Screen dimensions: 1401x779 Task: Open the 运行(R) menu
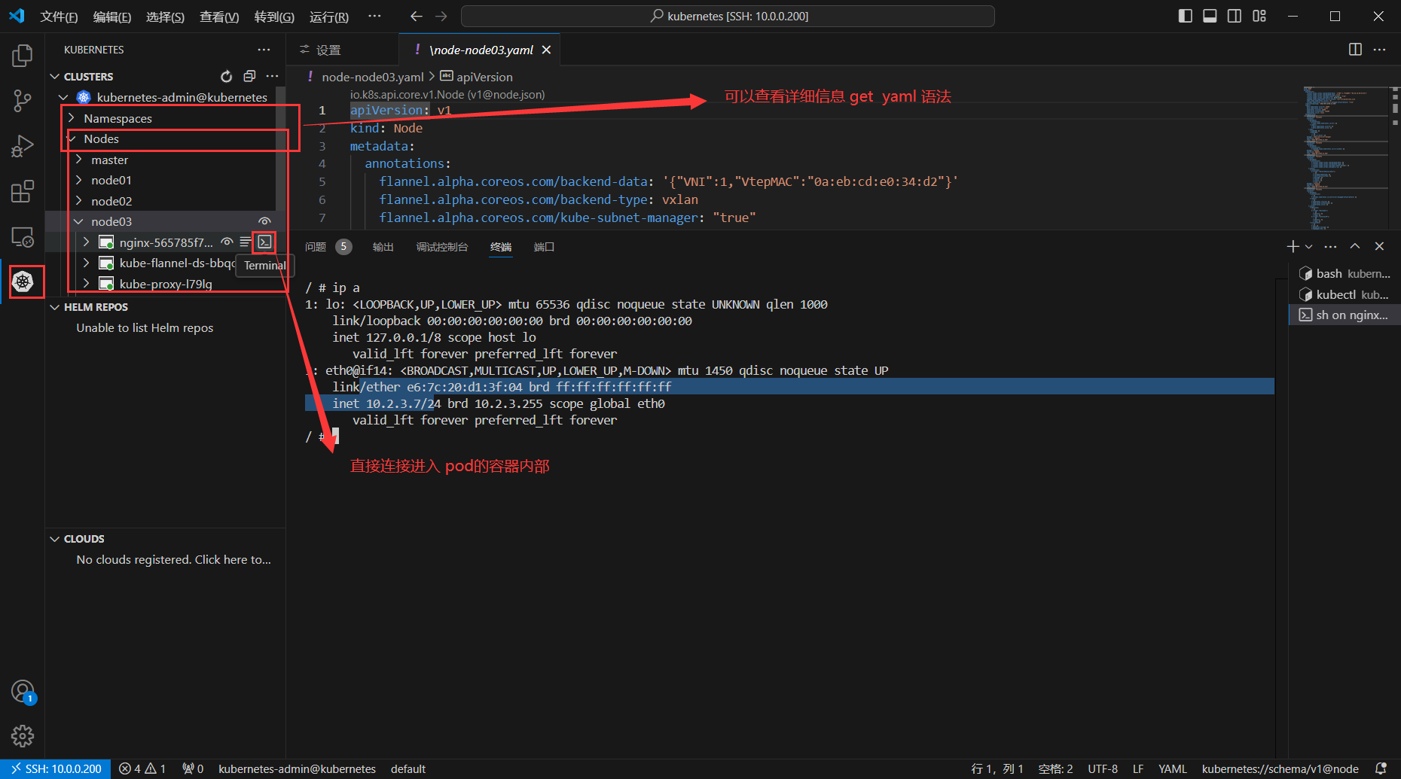point(328,17)
